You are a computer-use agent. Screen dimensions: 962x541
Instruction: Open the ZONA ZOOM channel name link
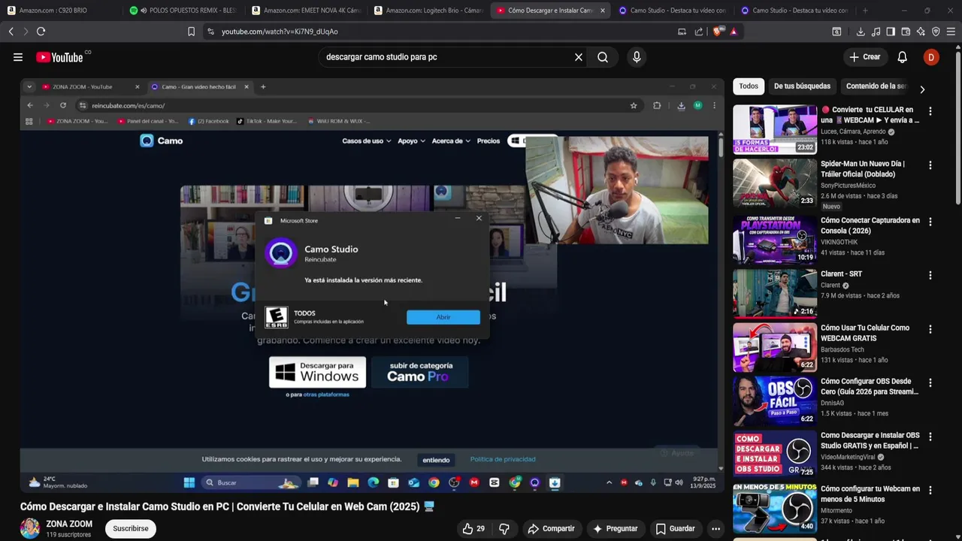point(69,524)
